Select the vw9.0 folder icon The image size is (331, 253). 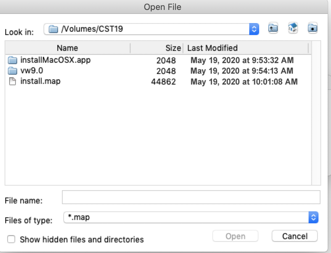pyautogui.click(x=13, y=71)
